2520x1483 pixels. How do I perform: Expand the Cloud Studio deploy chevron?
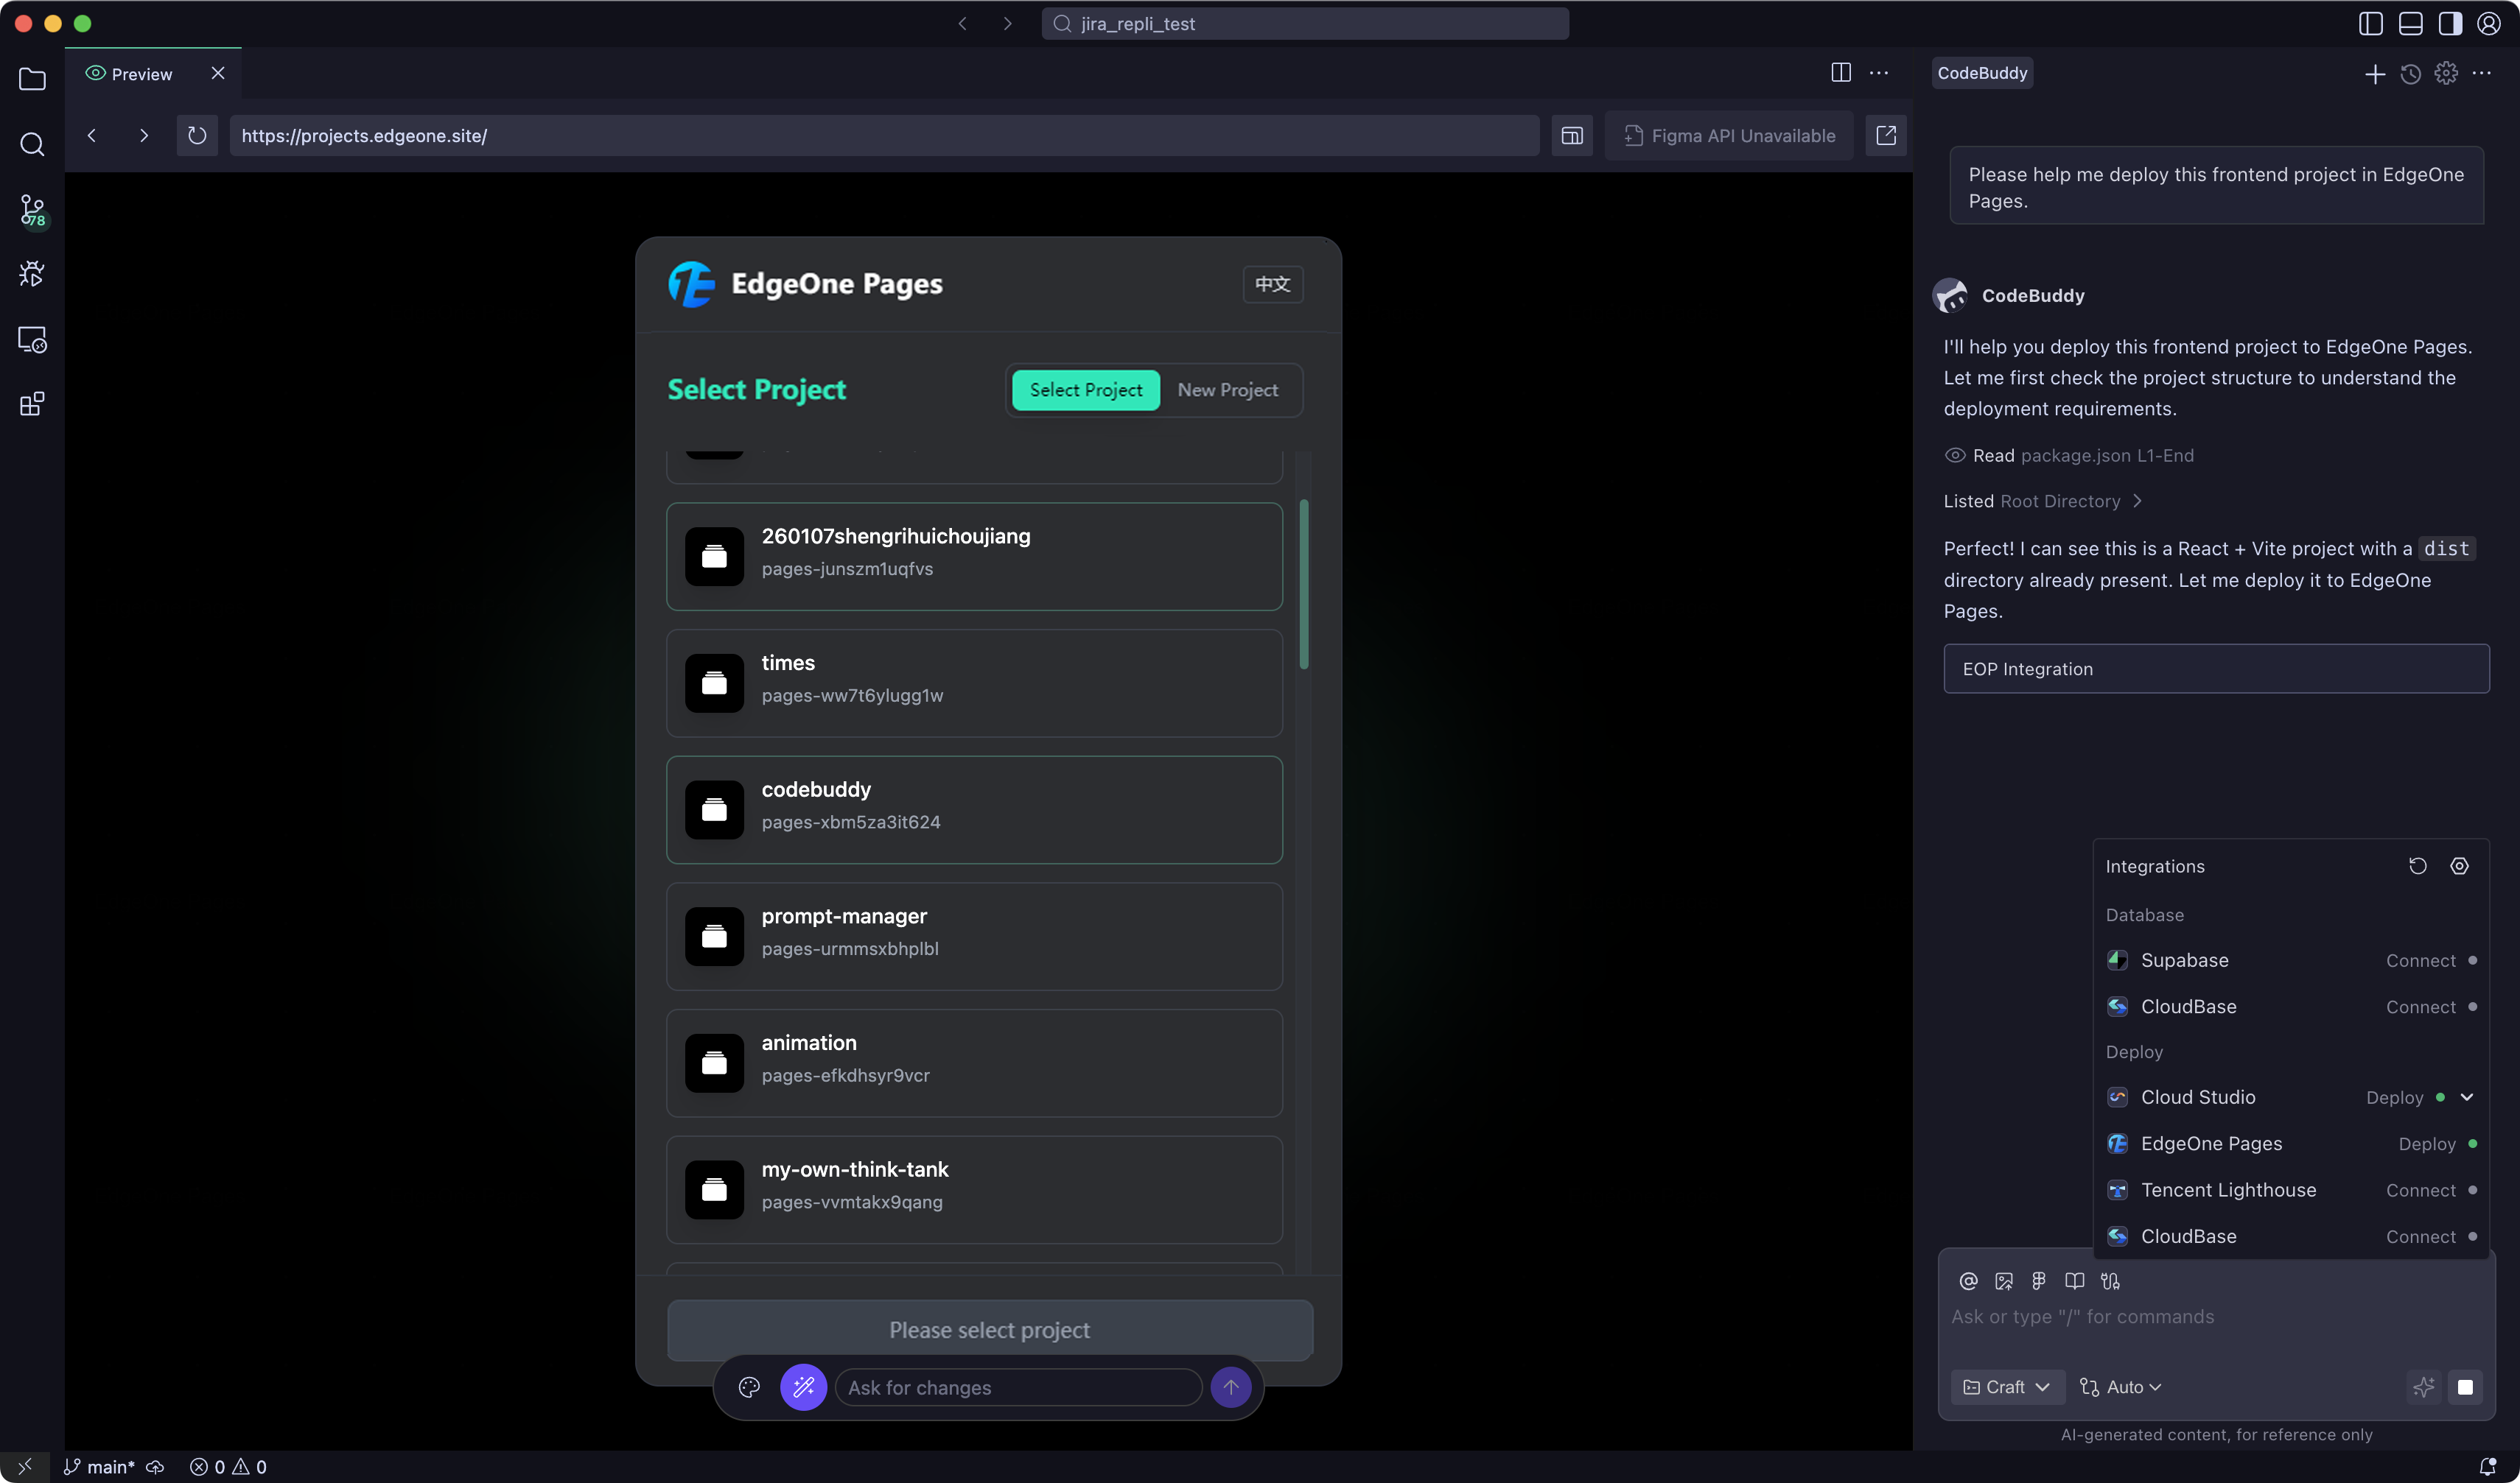coord(2467,1097)
